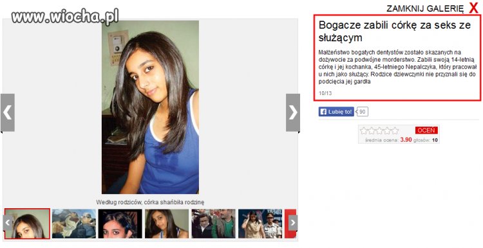Click the headline 'Bogacze zabili córkę za seks'
The image size is (483, 248).
[x=395, y=31]
